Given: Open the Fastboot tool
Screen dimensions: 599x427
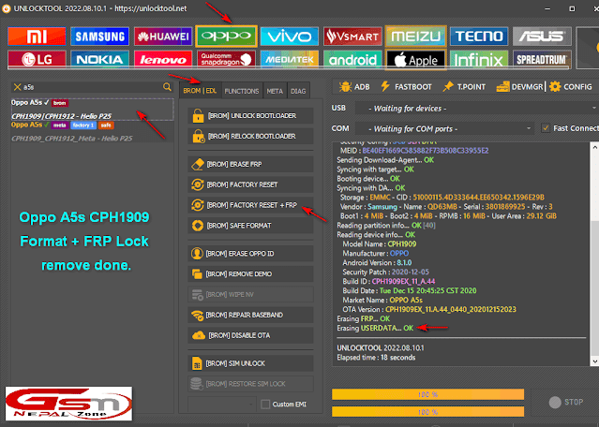Looking at the screenshot, I should pos(406,87).
